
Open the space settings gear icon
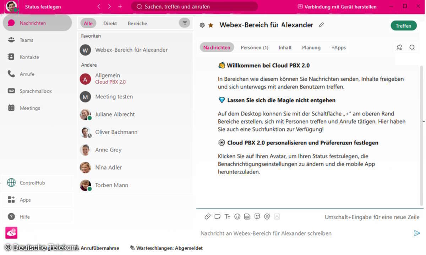pyautogui.click(x=202, y=25)
